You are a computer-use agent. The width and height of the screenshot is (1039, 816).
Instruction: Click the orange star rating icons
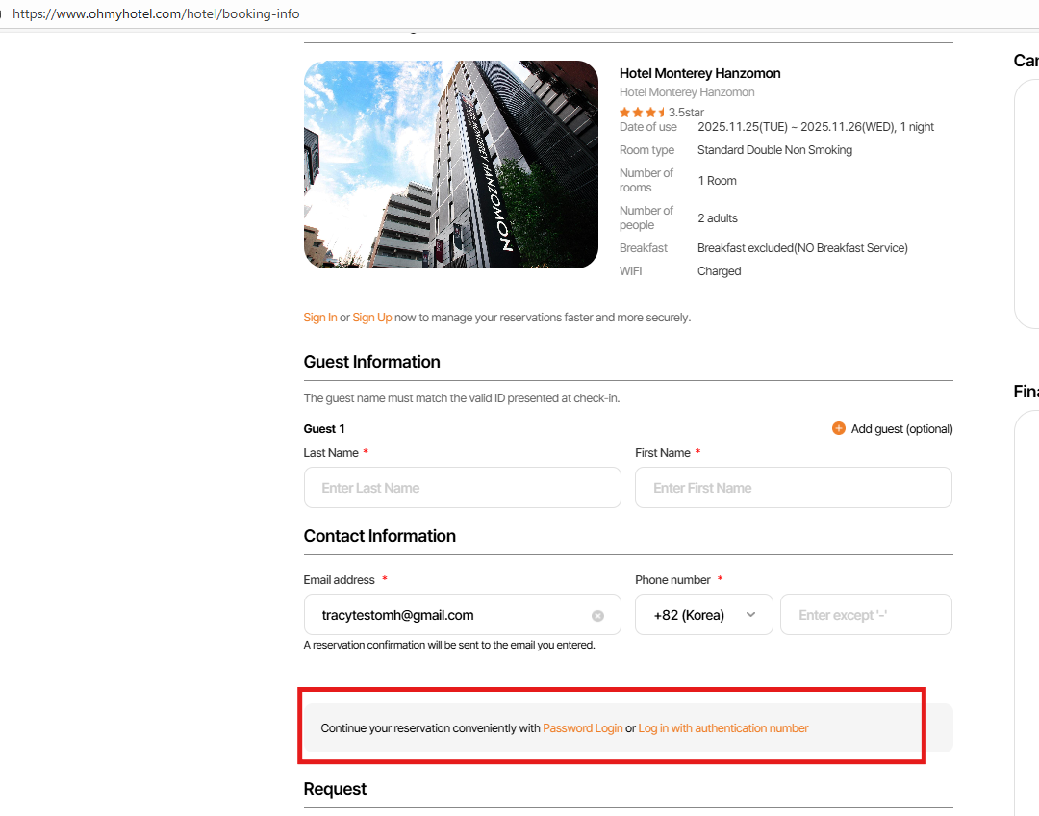[x=643, y=113]
